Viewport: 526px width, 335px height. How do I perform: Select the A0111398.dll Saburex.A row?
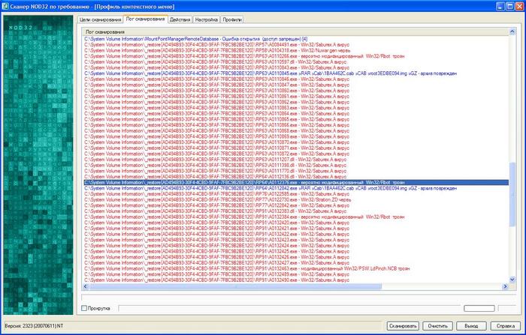point(296,165)
